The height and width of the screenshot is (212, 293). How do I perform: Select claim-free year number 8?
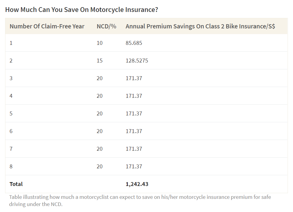click(x=11, y=167)
